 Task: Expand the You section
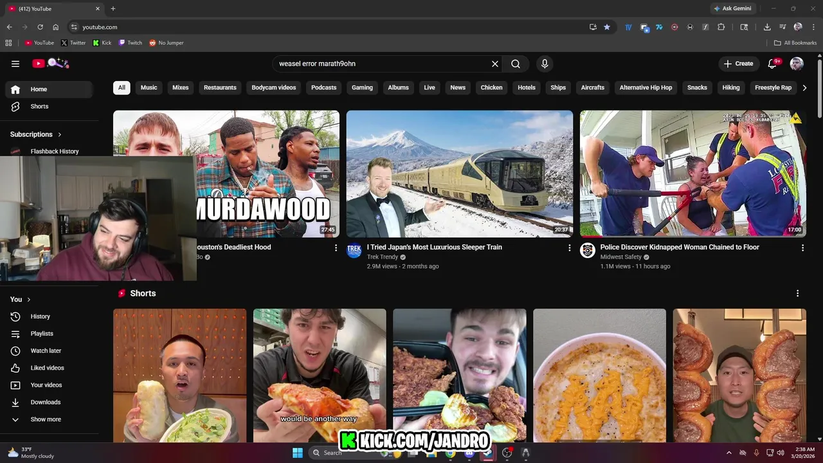pyautogui.click(x=21, y=299)
